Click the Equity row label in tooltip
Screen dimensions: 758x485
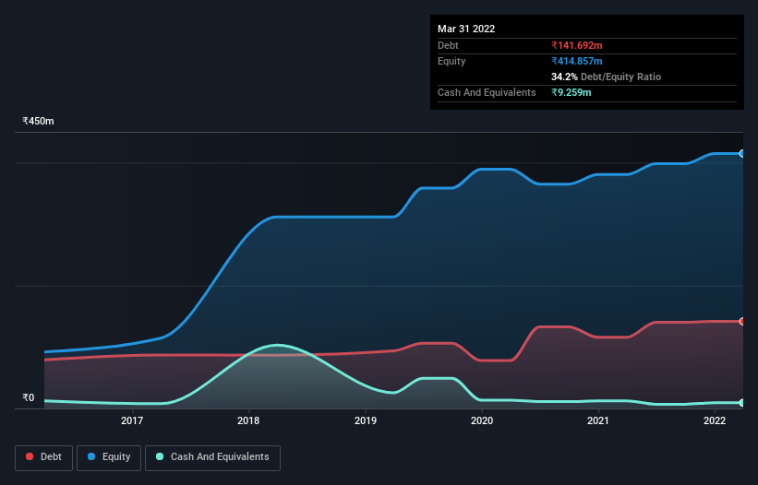(x=451, y=61)
